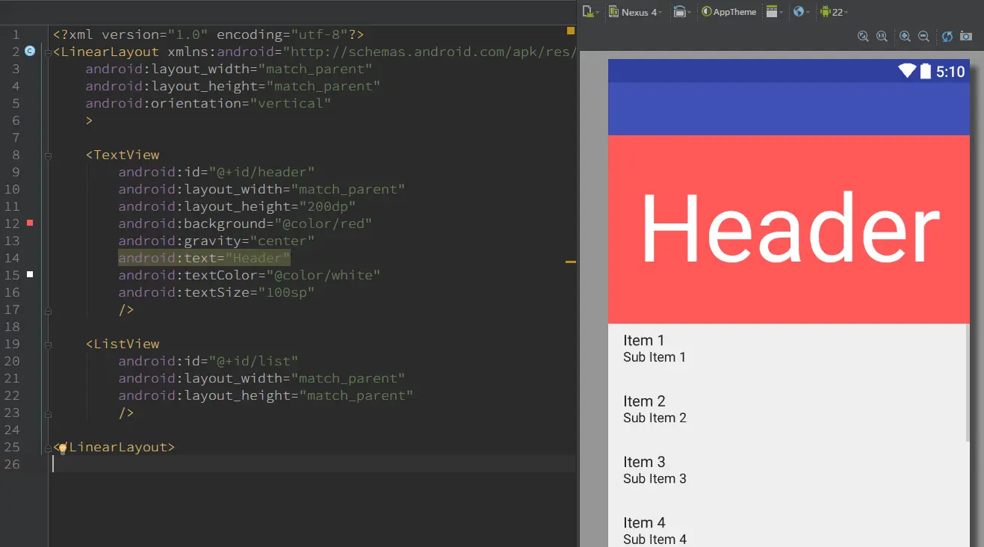The height and width of the screenshot is (547, 984).
Task: Collapse the LinearLayout fold marker on line 2
Action: [x=49, y=52]
